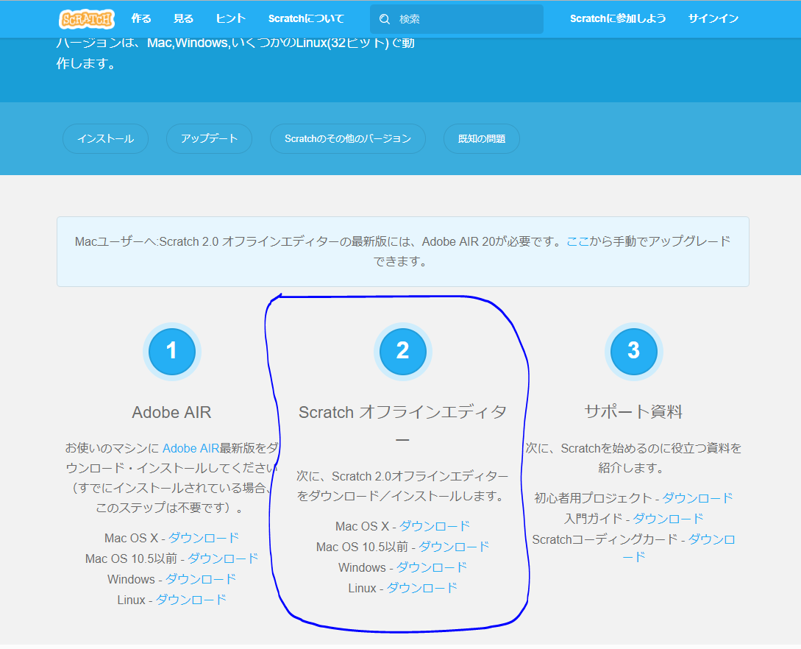Open the Scratch logo home link
Image resolution: width=801 pixels, height=649 pixels.
86,19
